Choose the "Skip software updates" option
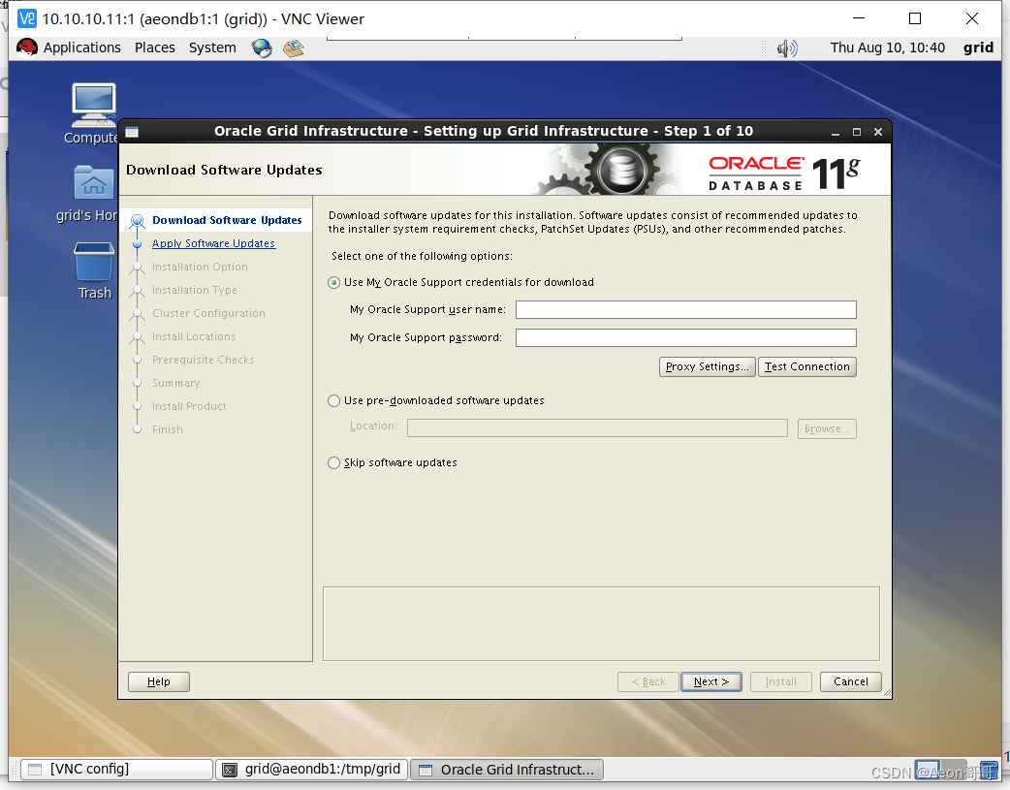1010x790 pixels. click(333, 462)
